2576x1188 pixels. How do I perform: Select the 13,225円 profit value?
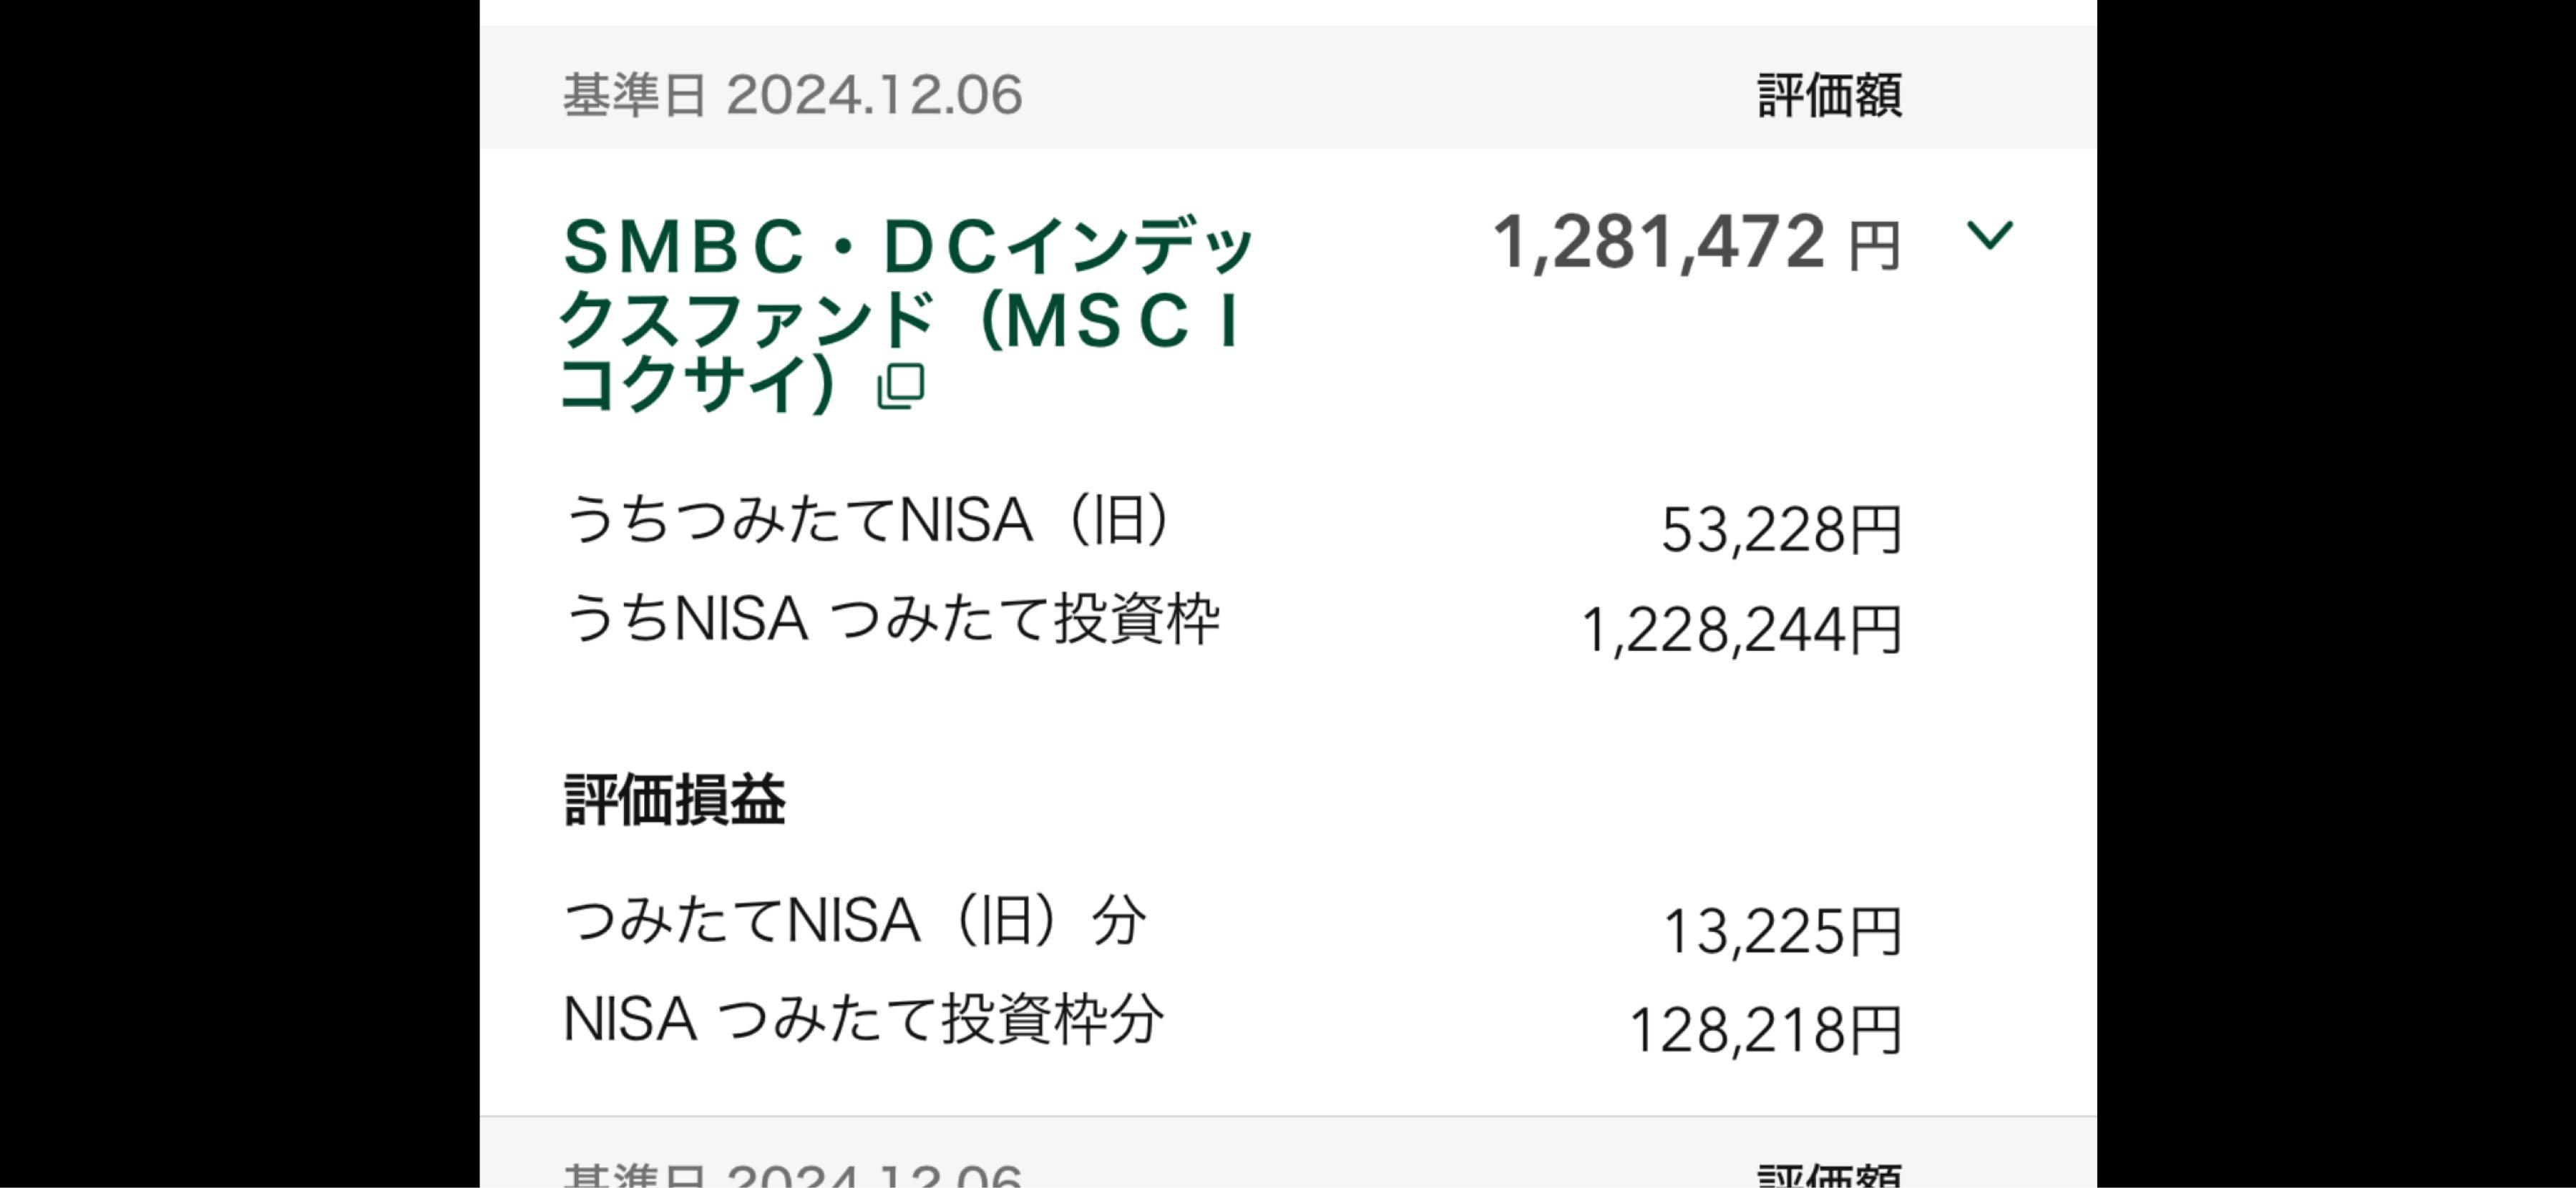pos(1782,931)
